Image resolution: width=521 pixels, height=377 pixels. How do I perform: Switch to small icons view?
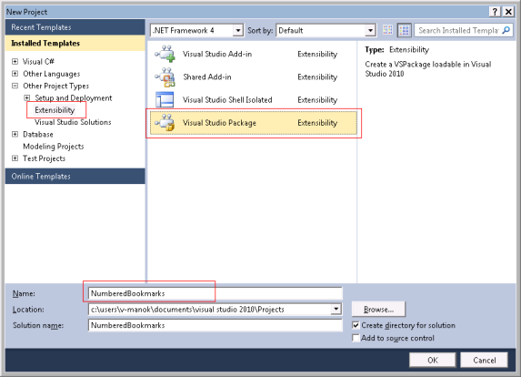387,30
